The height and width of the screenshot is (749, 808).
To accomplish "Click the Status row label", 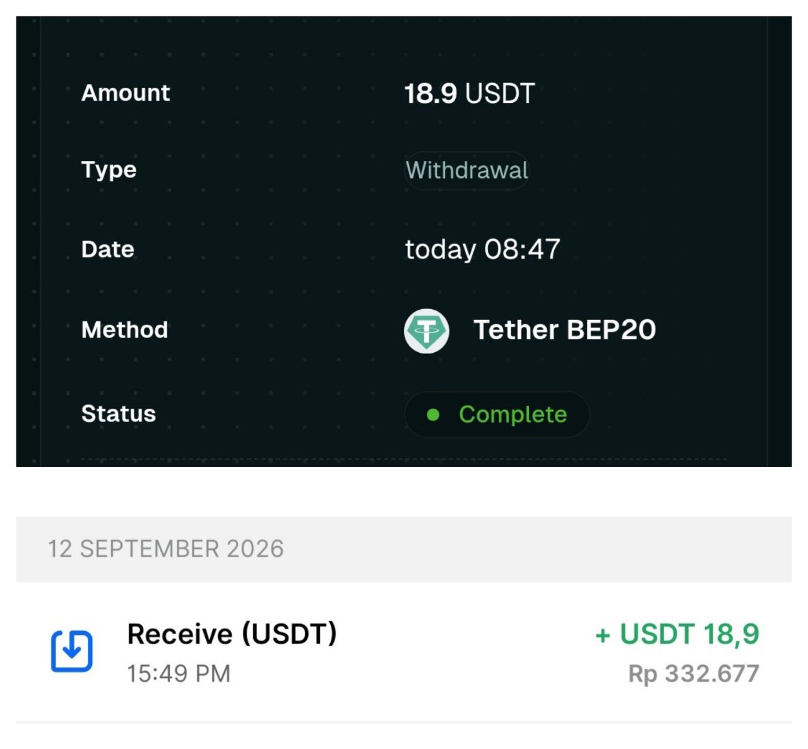I will coord(119,413).
